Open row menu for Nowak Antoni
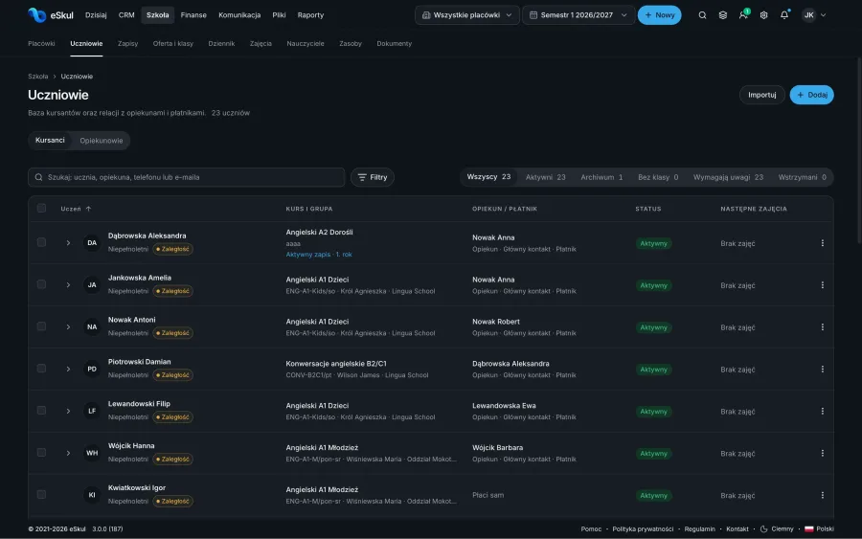 822,326
